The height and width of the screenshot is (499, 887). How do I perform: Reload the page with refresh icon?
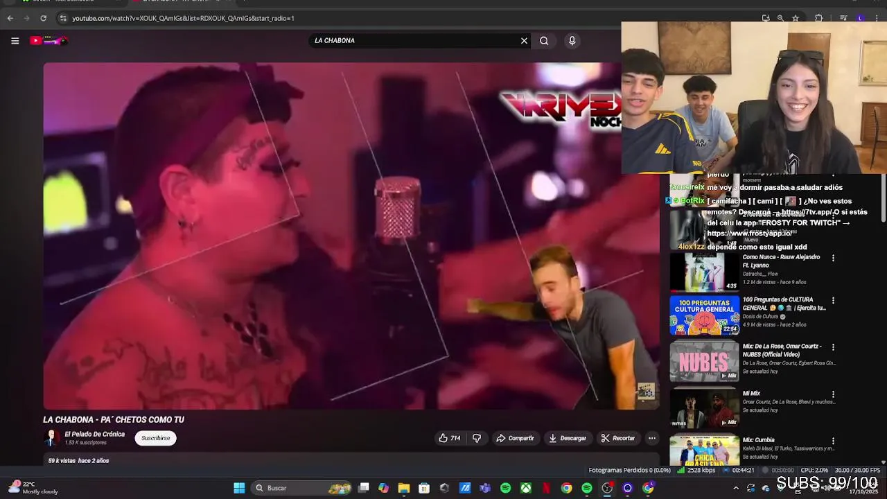(x=43, y=18)
